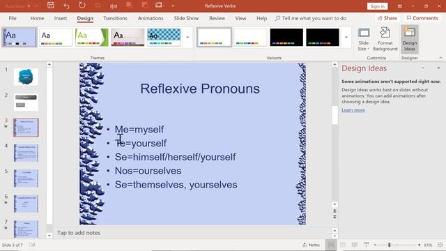Apply the green Facet theme
The width and height of the screenshot is (446, 251).
click(x=91, y=37)
